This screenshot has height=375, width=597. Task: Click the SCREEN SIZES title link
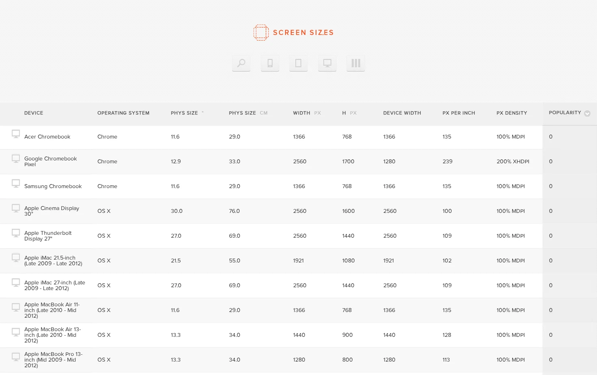303,33
